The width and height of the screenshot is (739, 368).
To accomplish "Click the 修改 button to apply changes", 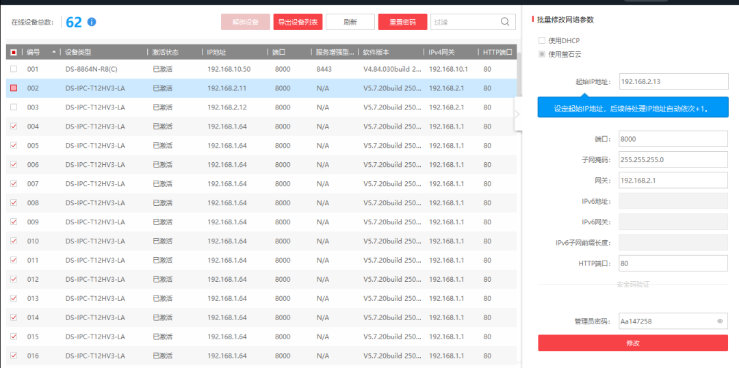I will (x=632, y=343).
